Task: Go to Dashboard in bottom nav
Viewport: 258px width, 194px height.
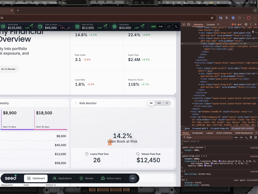Action: 36,178
